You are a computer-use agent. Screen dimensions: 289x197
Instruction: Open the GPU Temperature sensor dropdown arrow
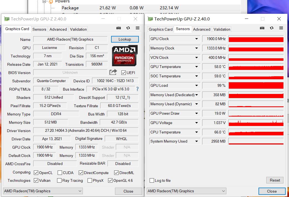point(197,67)
